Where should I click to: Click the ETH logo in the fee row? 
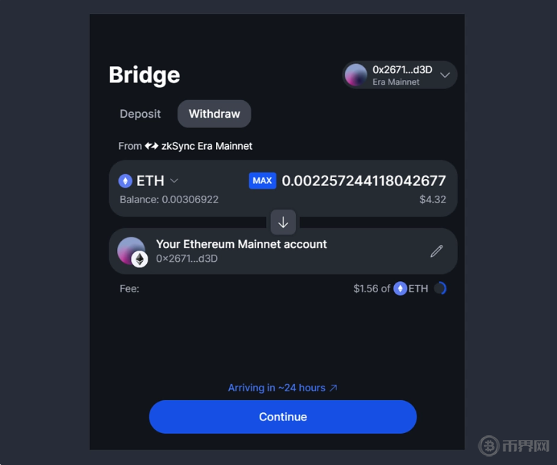(400, 288)
